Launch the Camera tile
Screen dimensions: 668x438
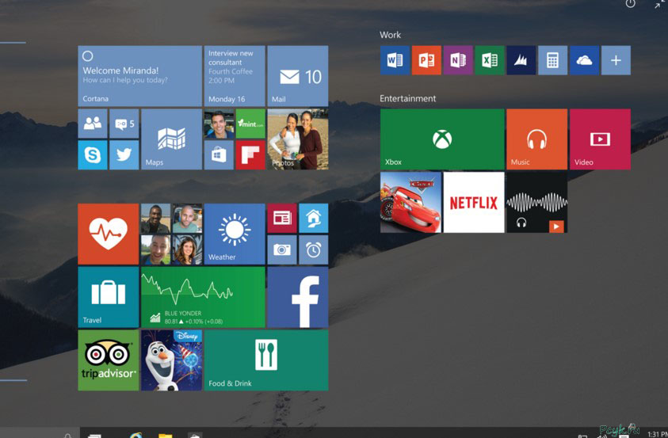click(281, 249)
